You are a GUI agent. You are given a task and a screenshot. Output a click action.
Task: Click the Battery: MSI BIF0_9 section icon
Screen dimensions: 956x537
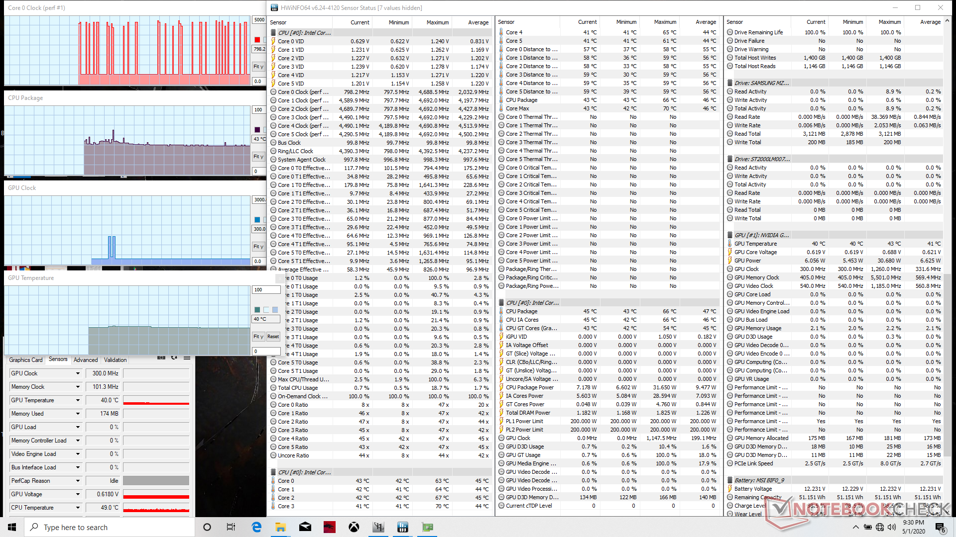coord(729,480)
